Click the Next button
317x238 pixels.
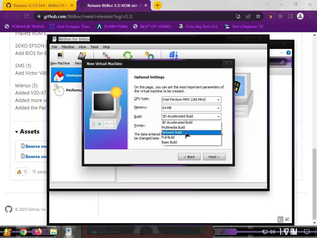pos(214,157)
